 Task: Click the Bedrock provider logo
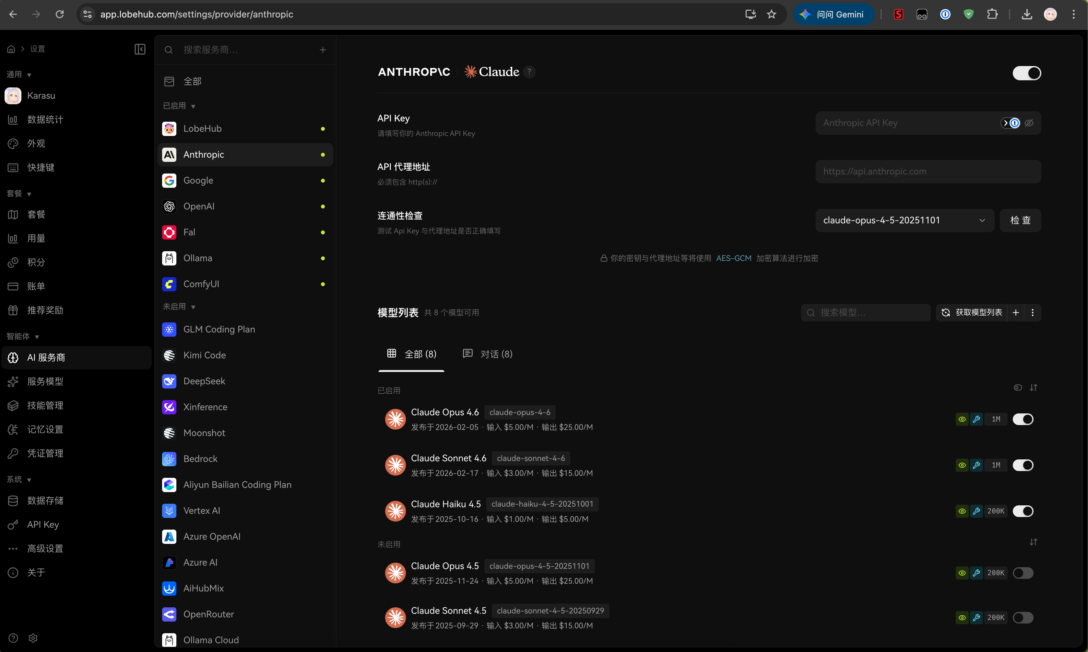pyautogui.click(x=169, y=459)
